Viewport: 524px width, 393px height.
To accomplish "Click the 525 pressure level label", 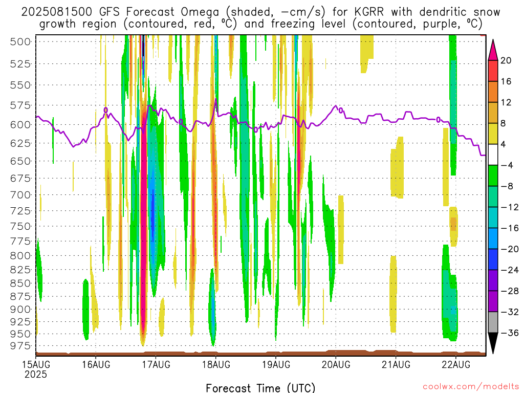I will pos(20,63).
